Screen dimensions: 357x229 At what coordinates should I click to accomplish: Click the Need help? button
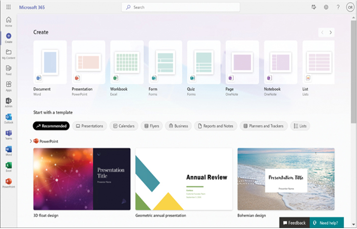coord(327,223)
